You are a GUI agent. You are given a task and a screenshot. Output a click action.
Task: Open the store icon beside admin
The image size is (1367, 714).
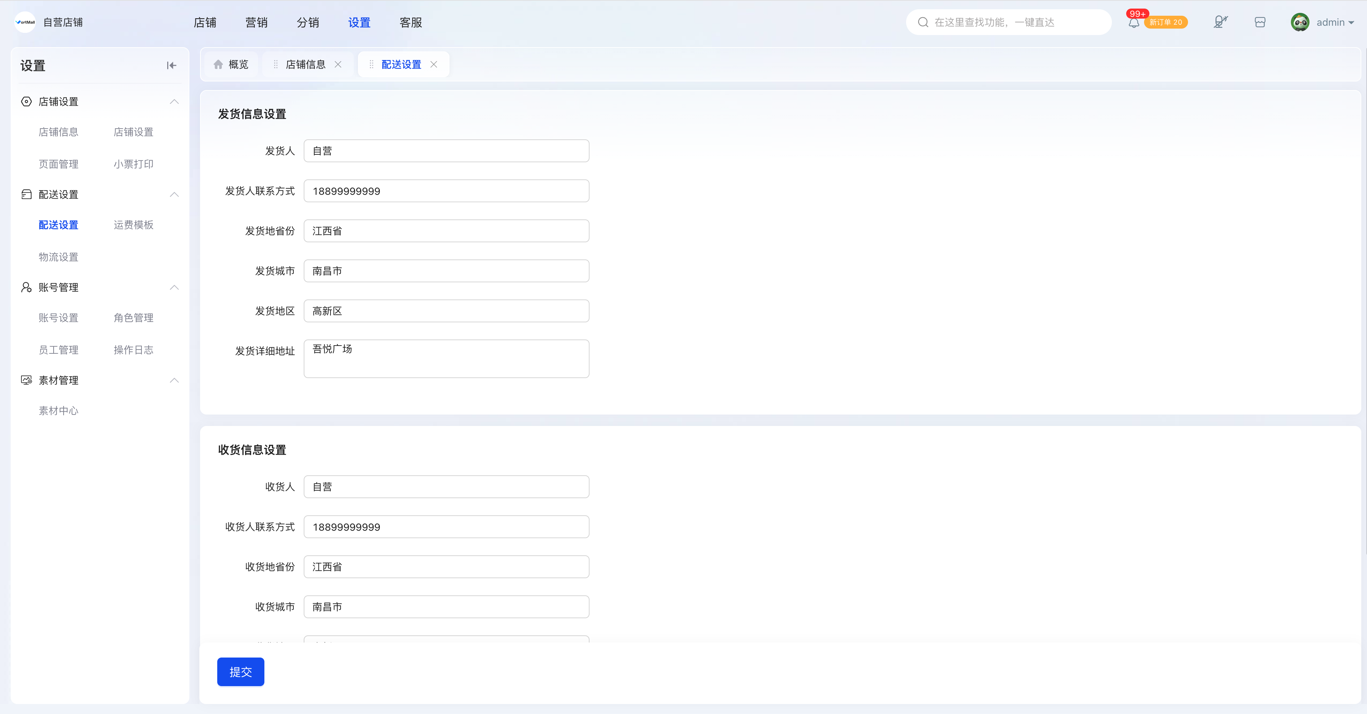pos(1260,22)
